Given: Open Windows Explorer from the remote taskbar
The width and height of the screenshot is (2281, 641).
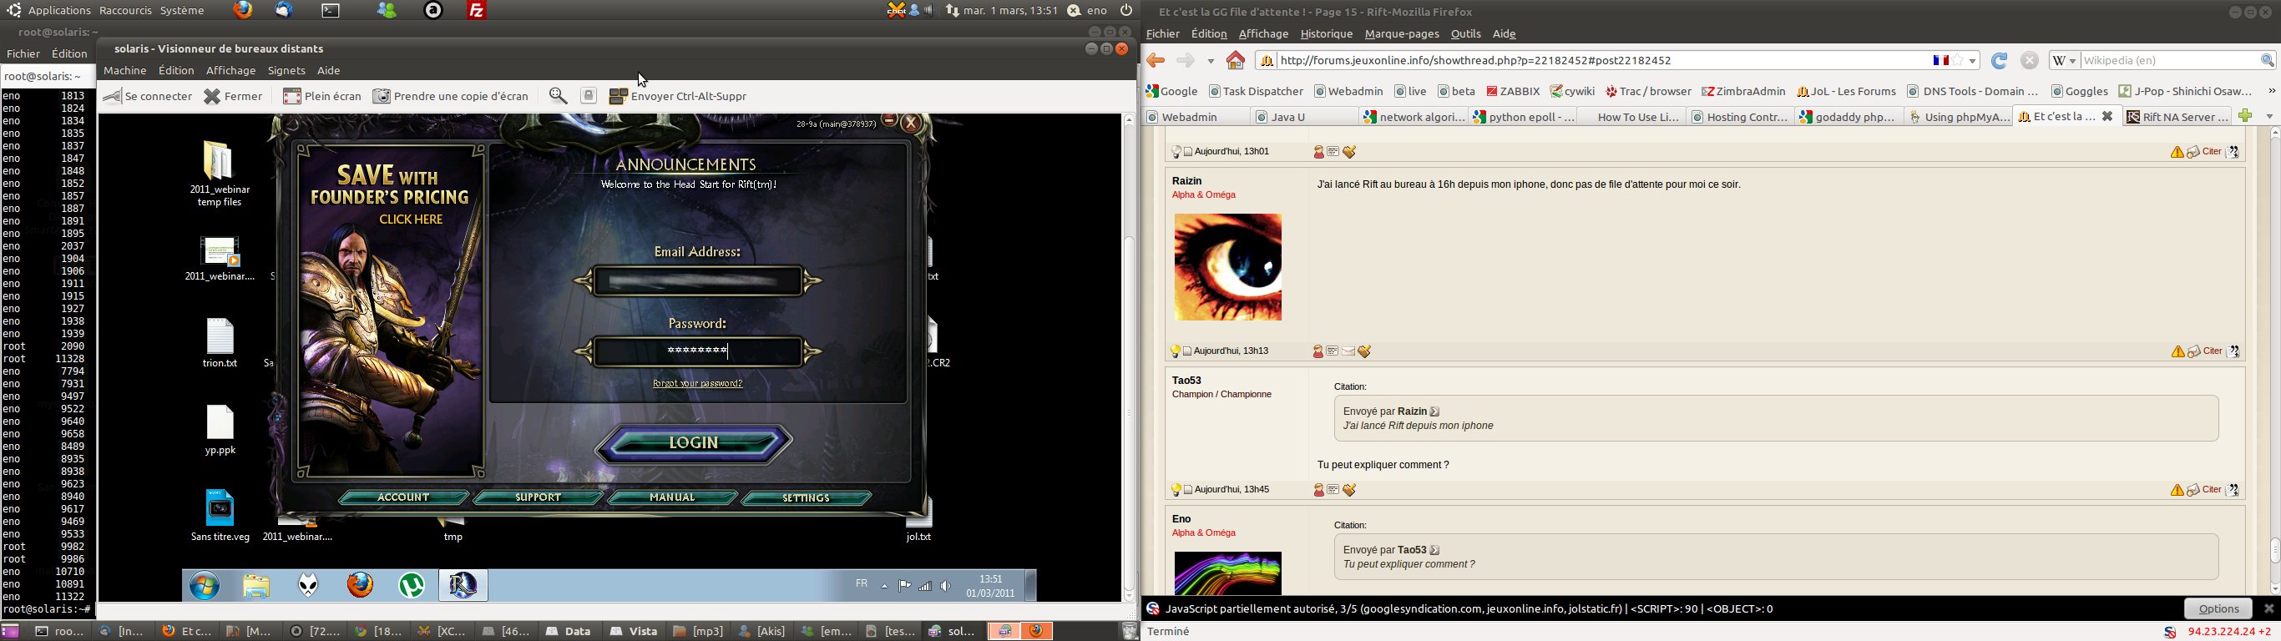Looking at the screenshot, I should click(256, 585).
